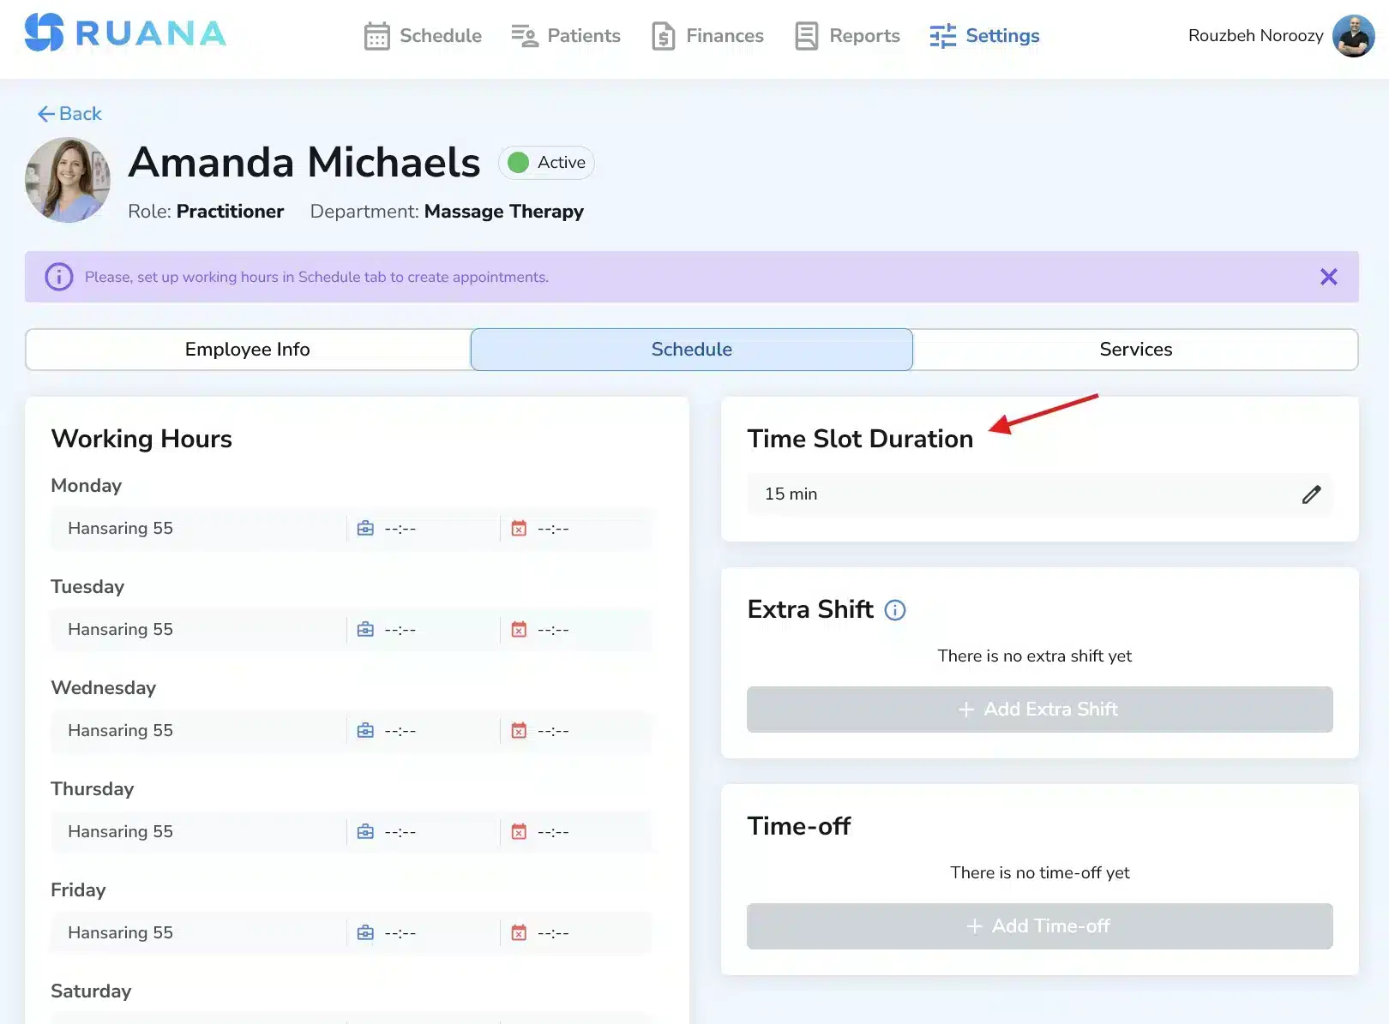
Task: Switch to the Services tab
Action: click(1136, 349)
